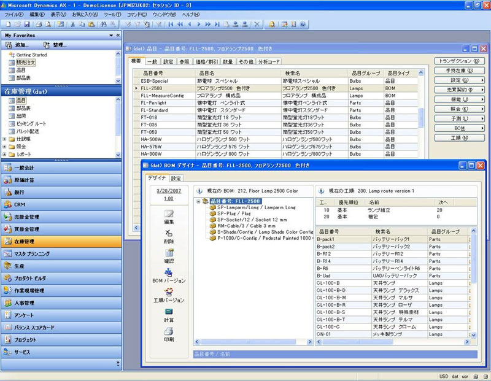
Task: Open the 予測 button submenu
Action: pyautogui.click(x=459, y=118)
